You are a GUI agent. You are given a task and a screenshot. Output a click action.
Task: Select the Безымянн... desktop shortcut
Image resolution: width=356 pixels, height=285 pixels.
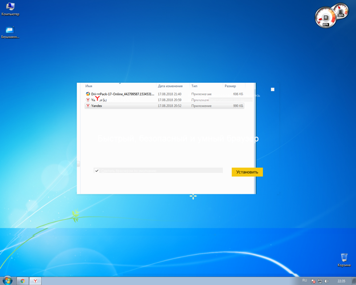[10, 32]
